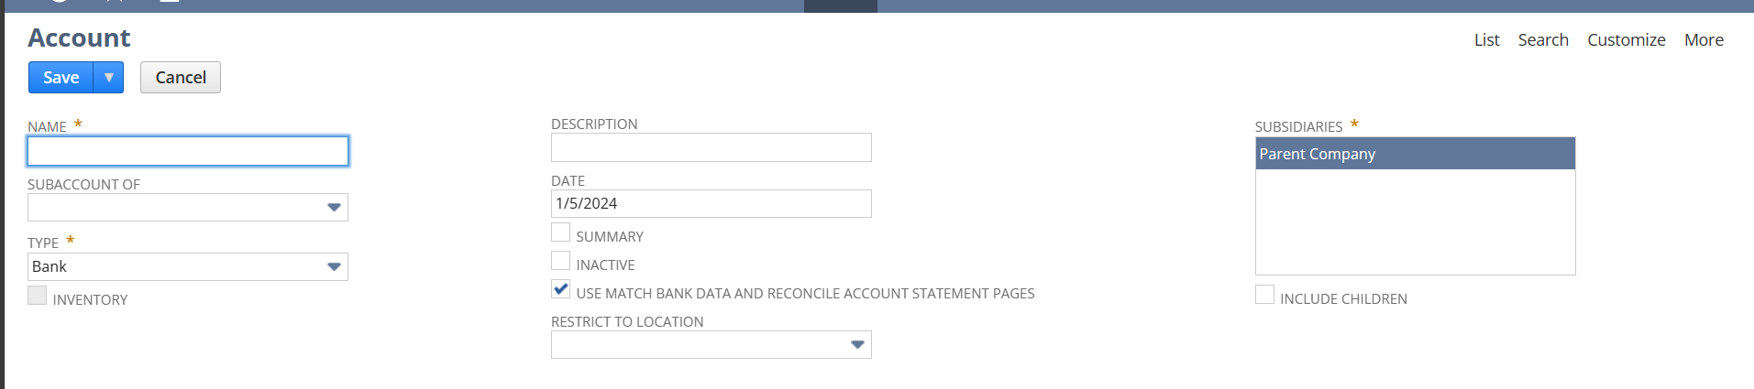Expand the Subaccount Of dropdown

334,208
